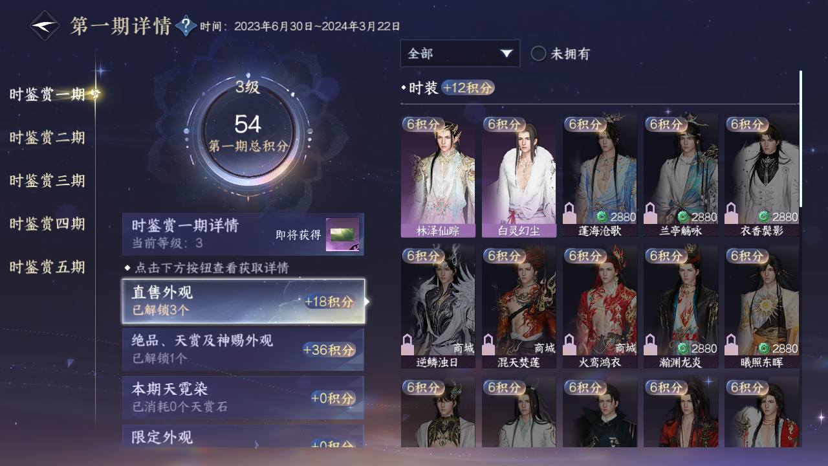This screenshot has height=466, width=828.
Task: Click the lock icon on 逆鳞浊日 outfit
Action: pyautogui.click(x=409, y=344)
